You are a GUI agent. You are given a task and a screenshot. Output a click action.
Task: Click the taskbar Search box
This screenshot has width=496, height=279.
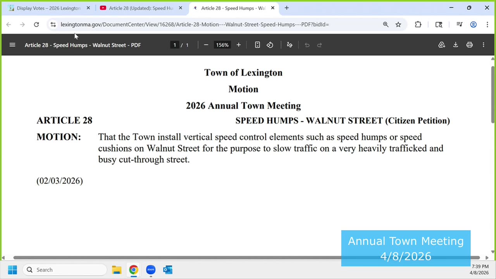point(64,270)
